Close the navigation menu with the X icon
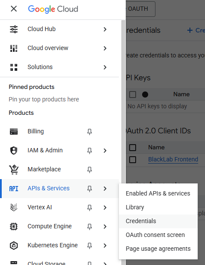Screen dimensions: 205x265 14,9
